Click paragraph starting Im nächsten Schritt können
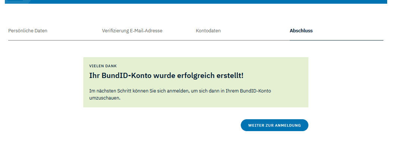398x156 pixels. pos(180,94)
